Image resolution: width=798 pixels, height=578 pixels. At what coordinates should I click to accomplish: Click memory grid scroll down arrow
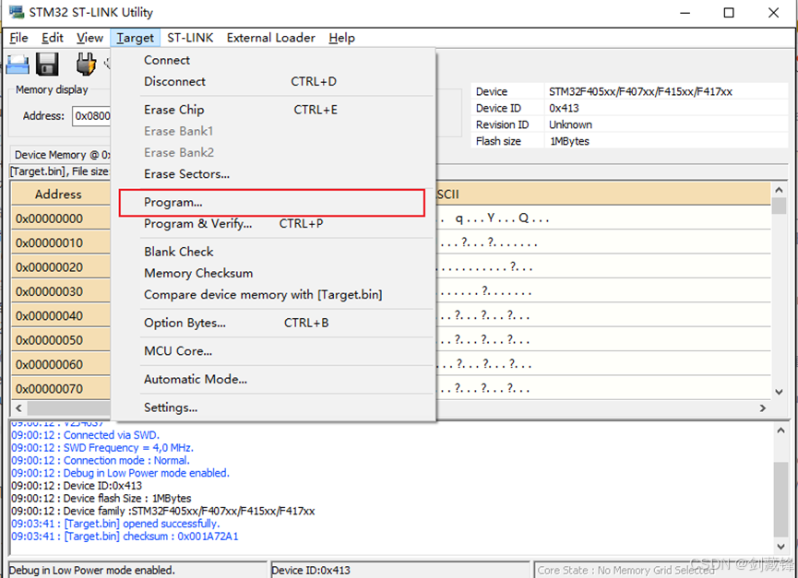point(779,392)
